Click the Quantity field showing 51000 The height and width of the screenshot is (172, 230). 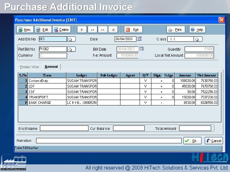click(199, 49)
